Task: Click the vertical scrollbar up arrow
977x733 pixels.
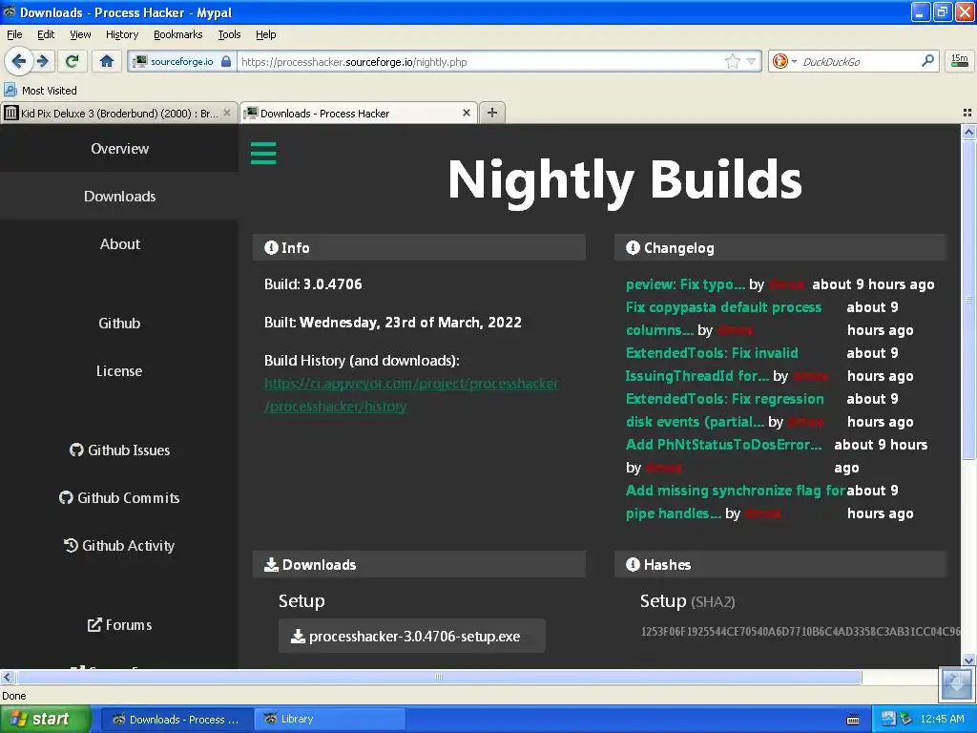Action: click(968, 132)
